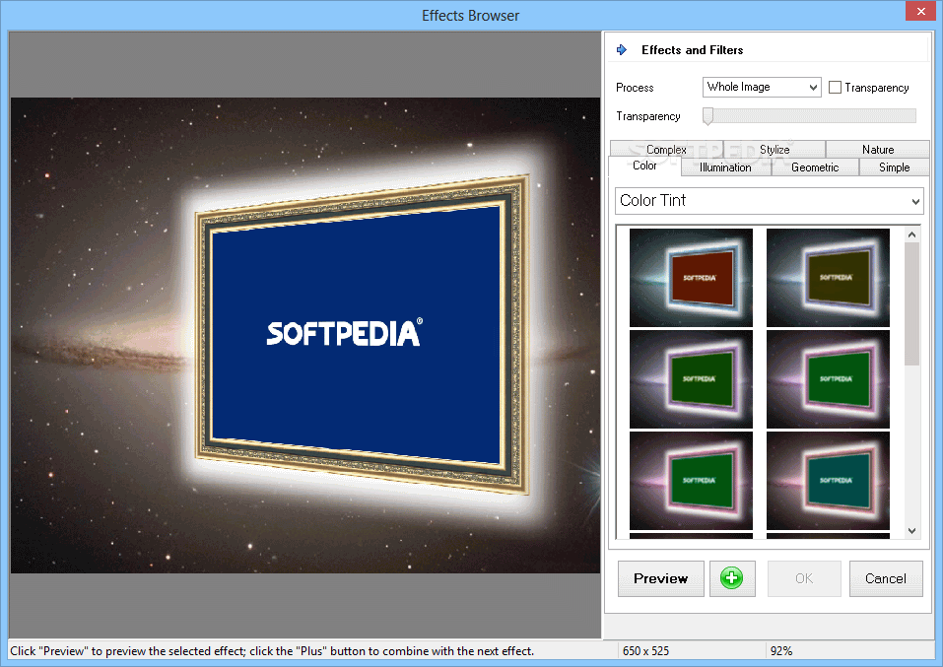Click the thumbnail list scroll down arrow
Viewport: 943px width, 667px height.
(912, 530)
